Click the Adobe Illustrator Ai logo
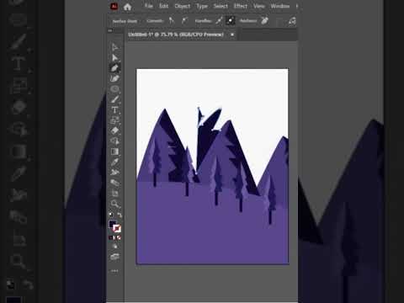The width and height of the screenshot is (404, 303). coord(114,7)
